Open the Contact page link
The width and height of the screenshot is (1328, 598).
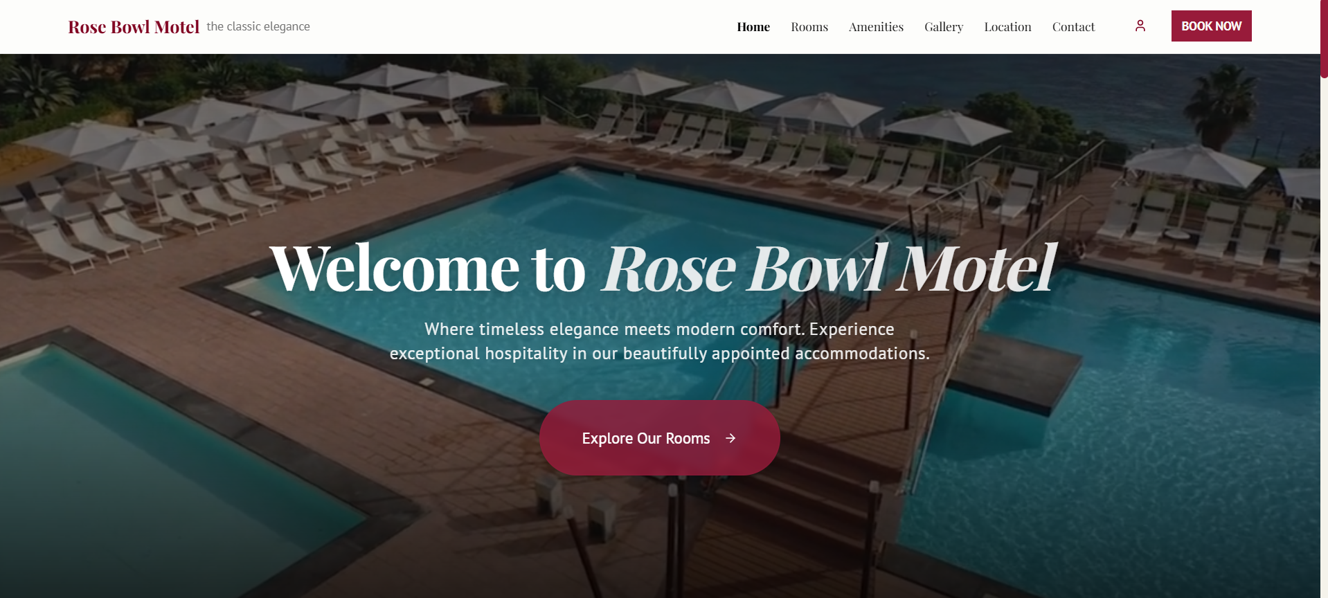pos(1073,27)
